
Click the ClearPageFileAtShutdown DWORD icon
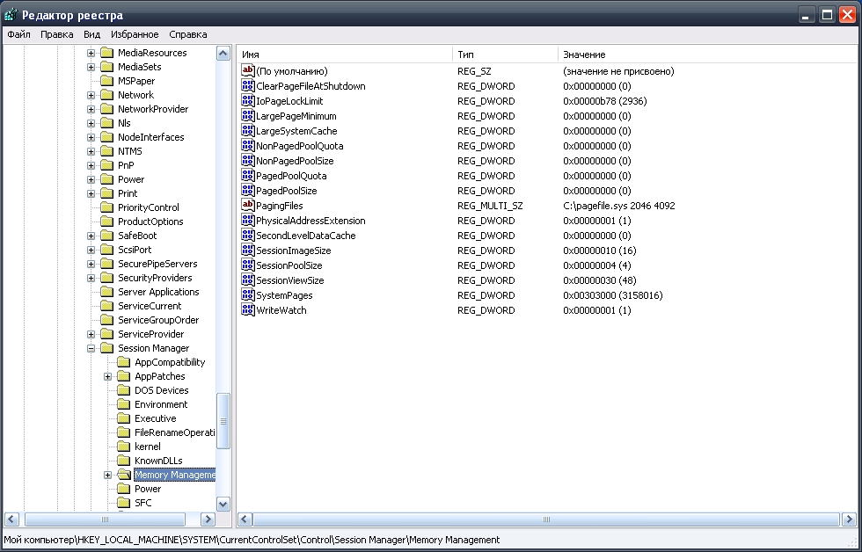(248, 86)
